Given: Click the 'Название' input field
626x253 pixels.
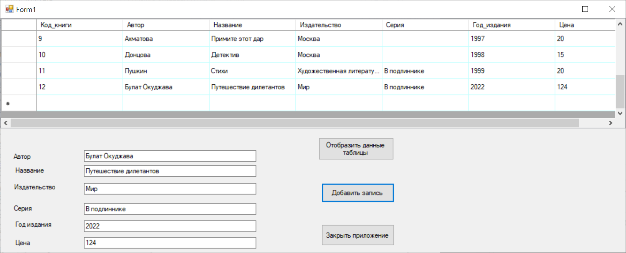Looking at the screenshot, I should (170, 171).
